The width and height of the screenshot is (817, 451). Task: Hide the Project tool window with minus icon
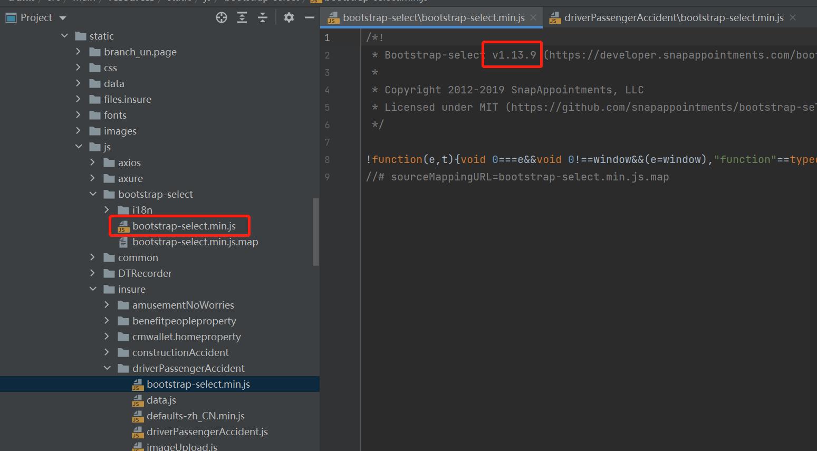pyautogui.click(x=310, y=17)
